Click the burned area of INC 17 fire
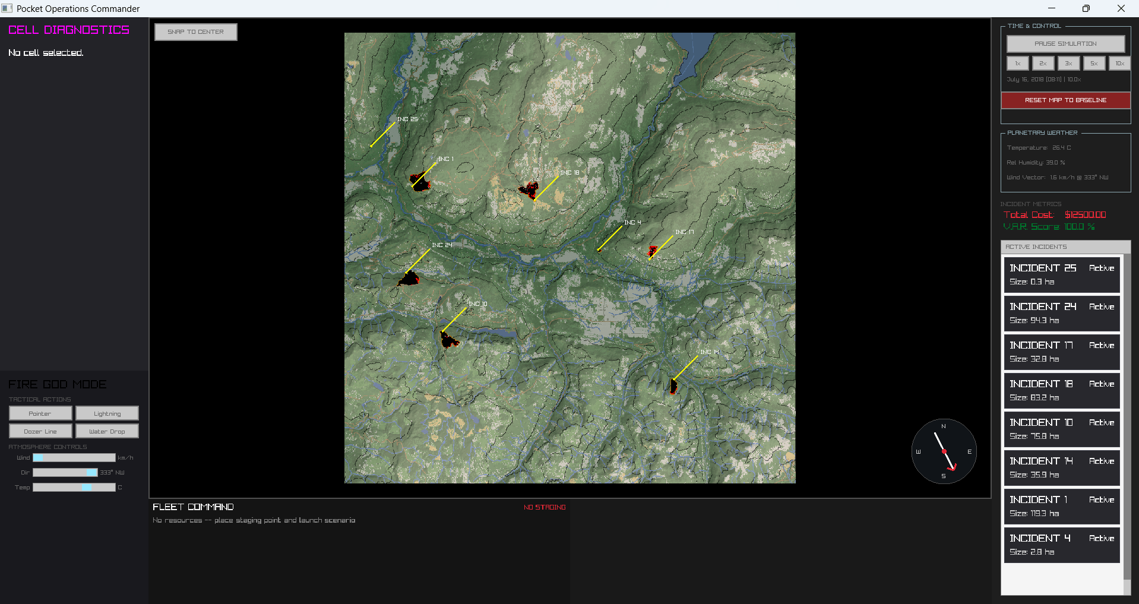 (653, 251)
